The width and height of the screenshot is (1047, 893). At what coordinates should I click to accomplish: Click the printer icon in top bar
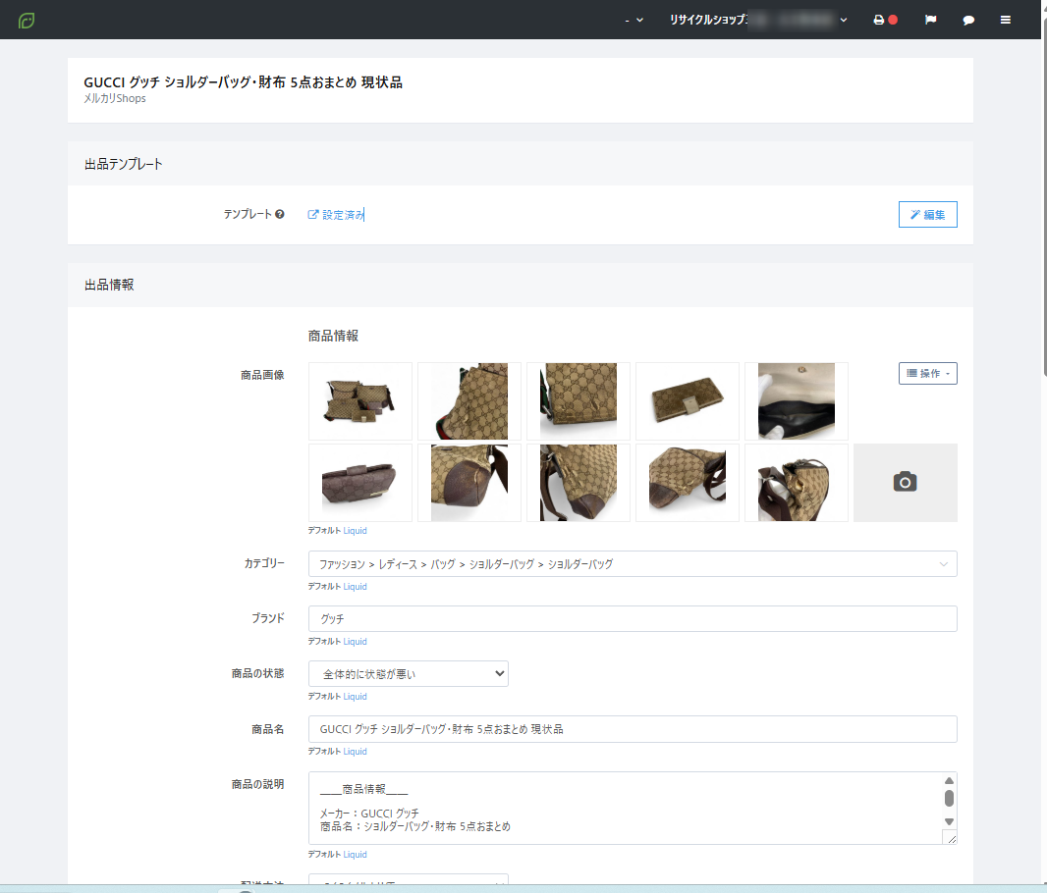pos(879,20)
